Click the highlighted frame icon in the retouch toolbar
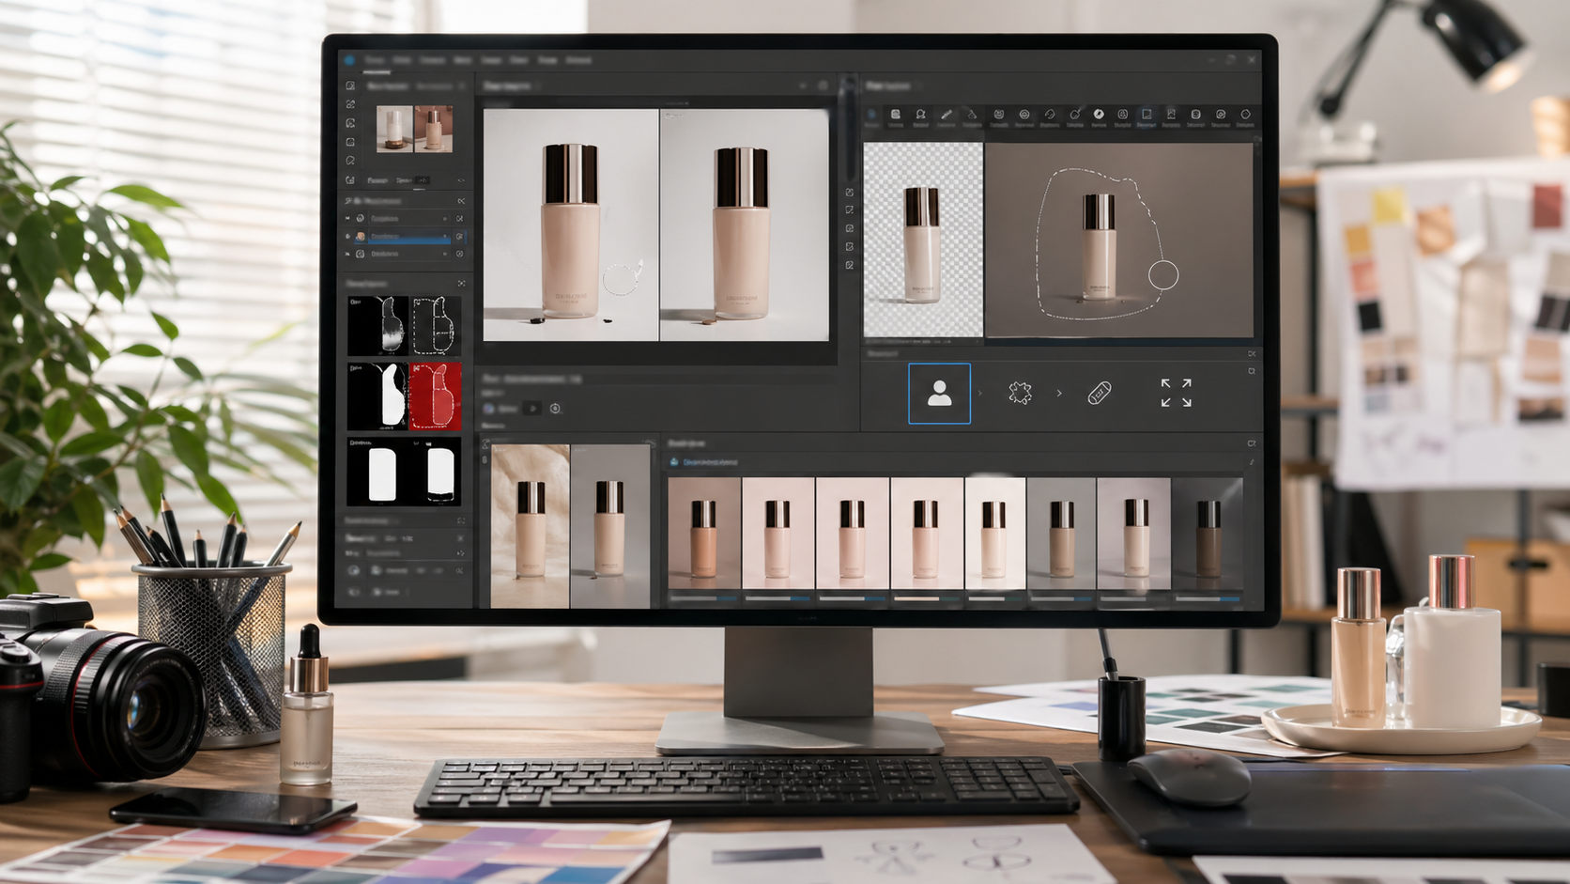The image size is (1570, 884). coord(1147,115)
